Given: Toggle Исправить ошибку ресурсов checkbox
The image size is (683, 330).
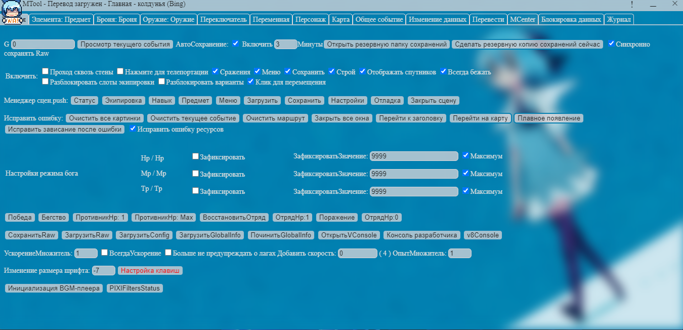Looking at the screenshot, I should point(133,129).
